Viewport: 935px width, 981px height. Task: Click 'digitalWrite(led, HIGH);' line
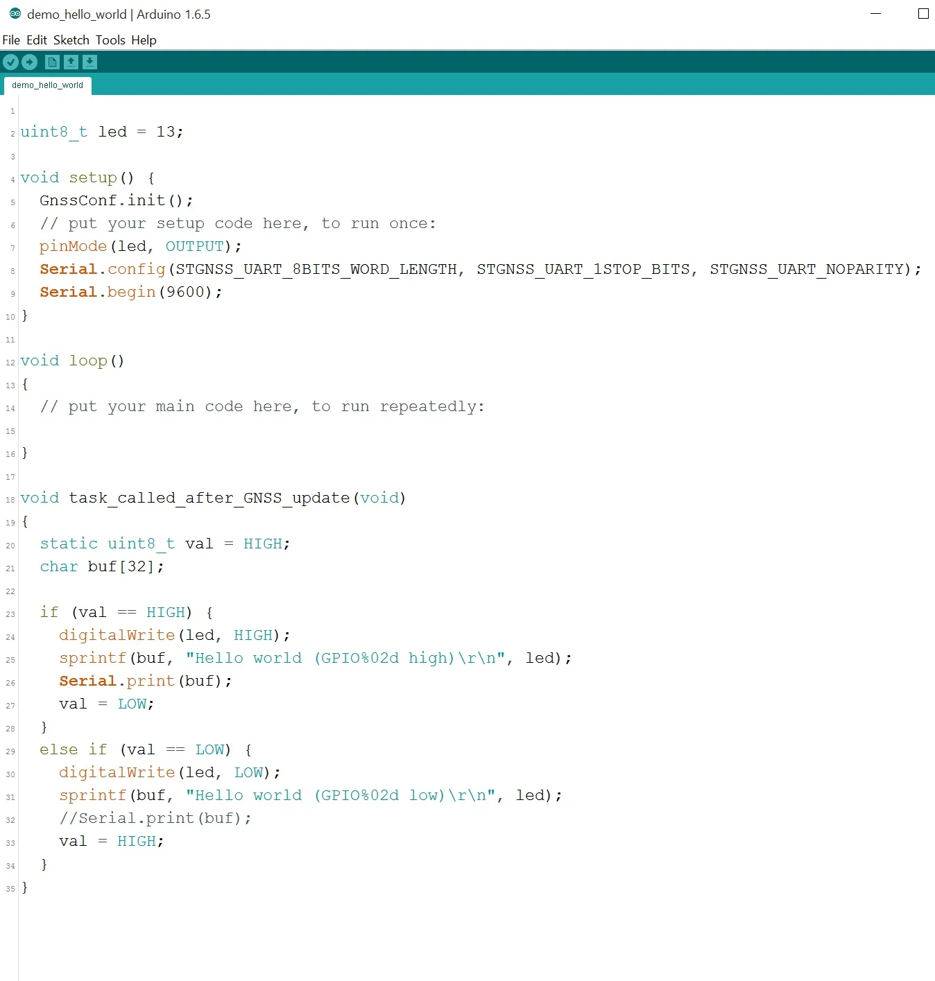[x=175, y=635]
